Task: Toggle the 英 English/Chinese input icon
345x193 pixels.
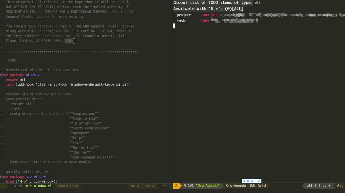Action: pos(248,181)
